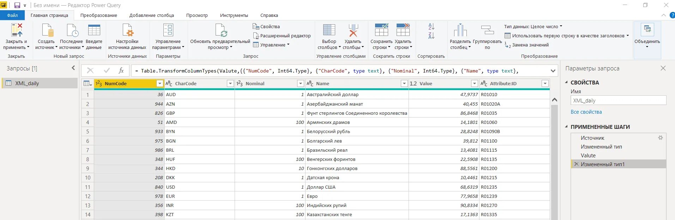Expand the formula bar

click(x=553, y=71)
